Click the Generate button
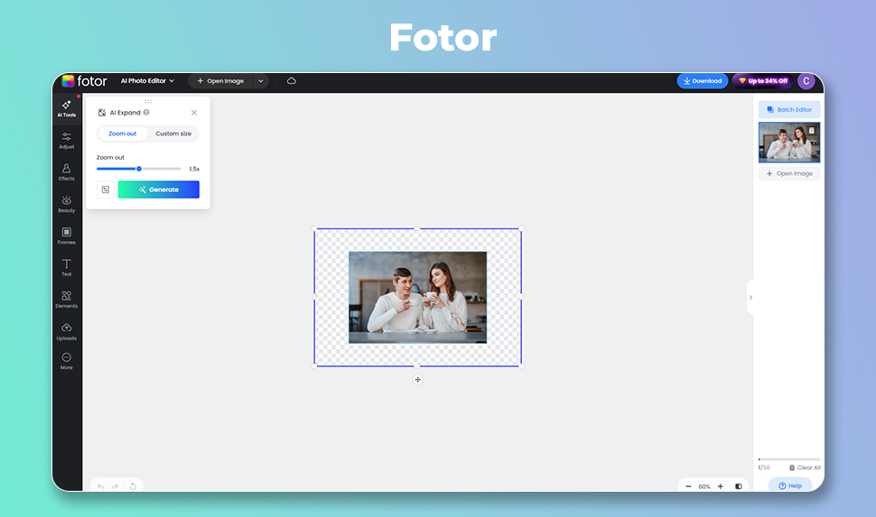The image size is (876, 517). click(159, 189)
